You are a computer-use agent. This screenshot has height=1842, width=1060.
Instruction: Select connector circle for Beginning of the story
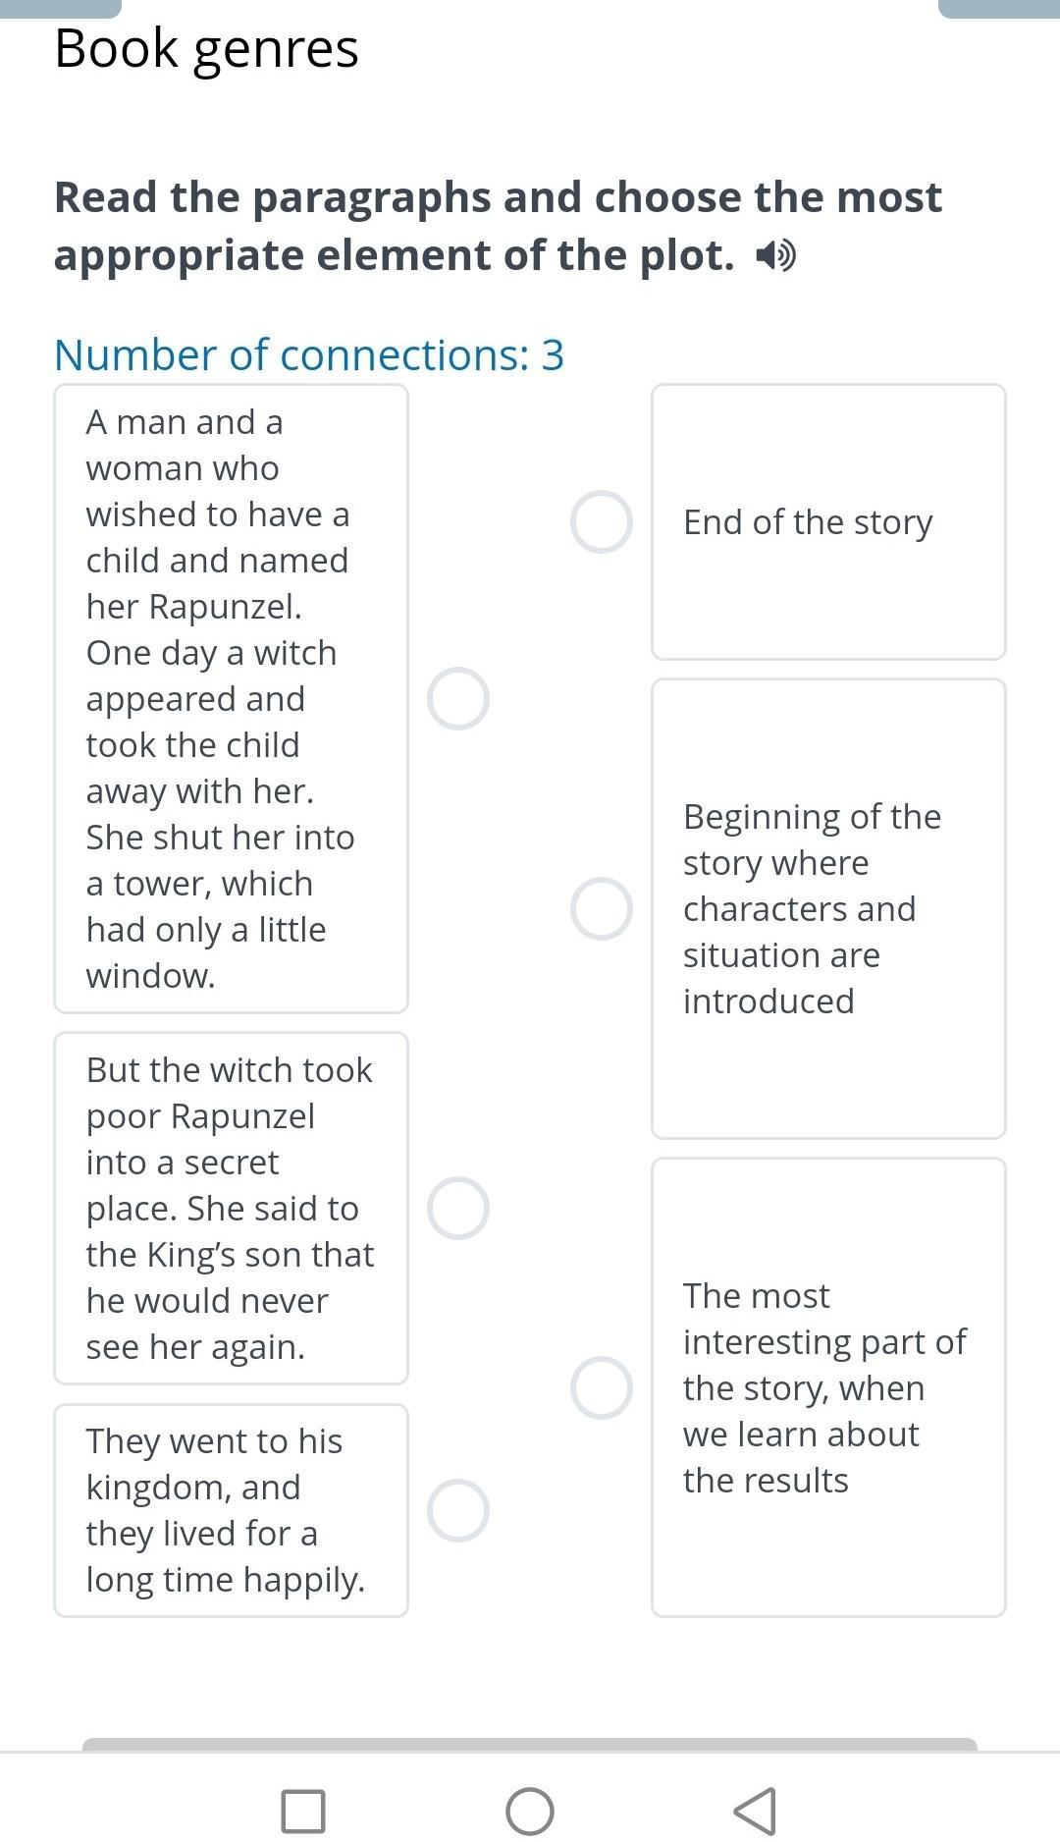coord(602,908)
